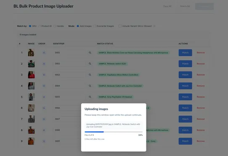
Task: Click the order badge in row 2
Action: 44,63
